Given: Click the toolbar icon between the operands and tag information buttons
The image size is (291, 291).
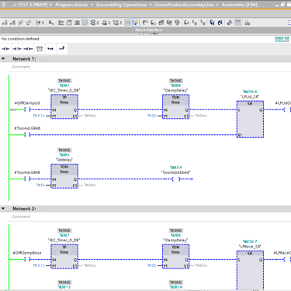Looking at the screenshot, I should (x=104, y=23).
